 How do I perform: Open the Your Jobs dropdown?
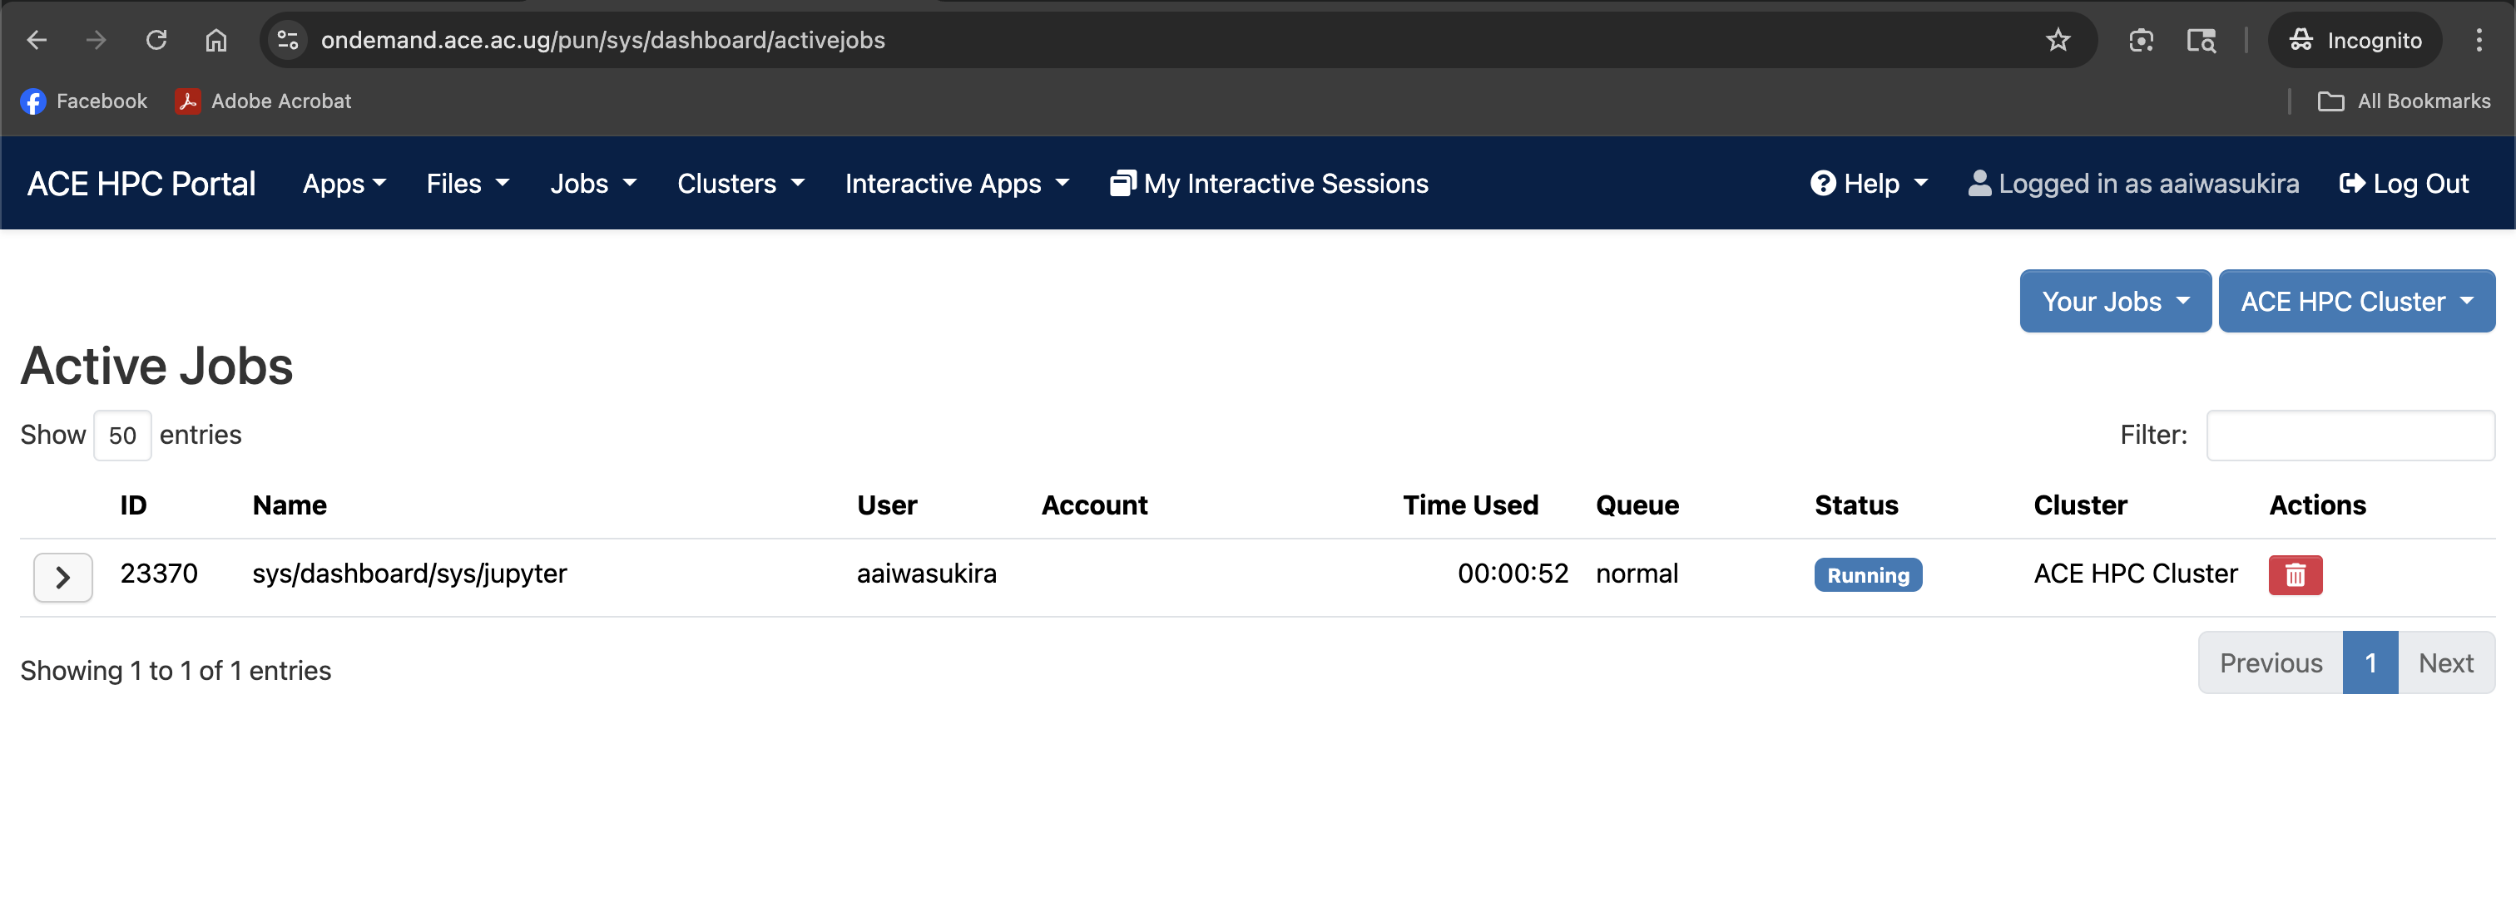click(x=2115, y=302)
